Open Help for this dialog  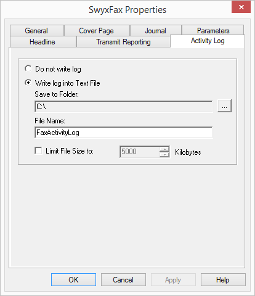223,280
